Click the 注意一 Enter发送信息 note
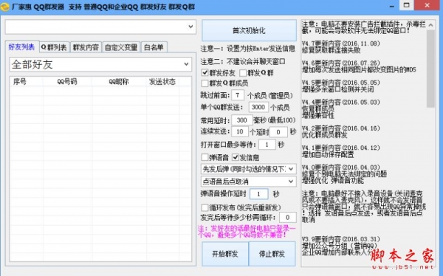 (248, 49)
